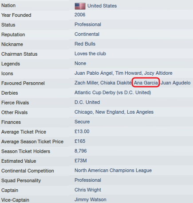Click Atlantic Cup Derby (vs D.C. United)

pos(113,92)
